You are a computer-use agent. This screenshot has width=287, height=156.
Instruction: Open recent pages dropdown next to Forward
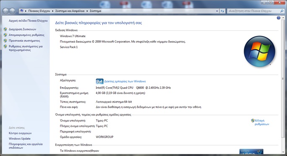pos(17,11)
